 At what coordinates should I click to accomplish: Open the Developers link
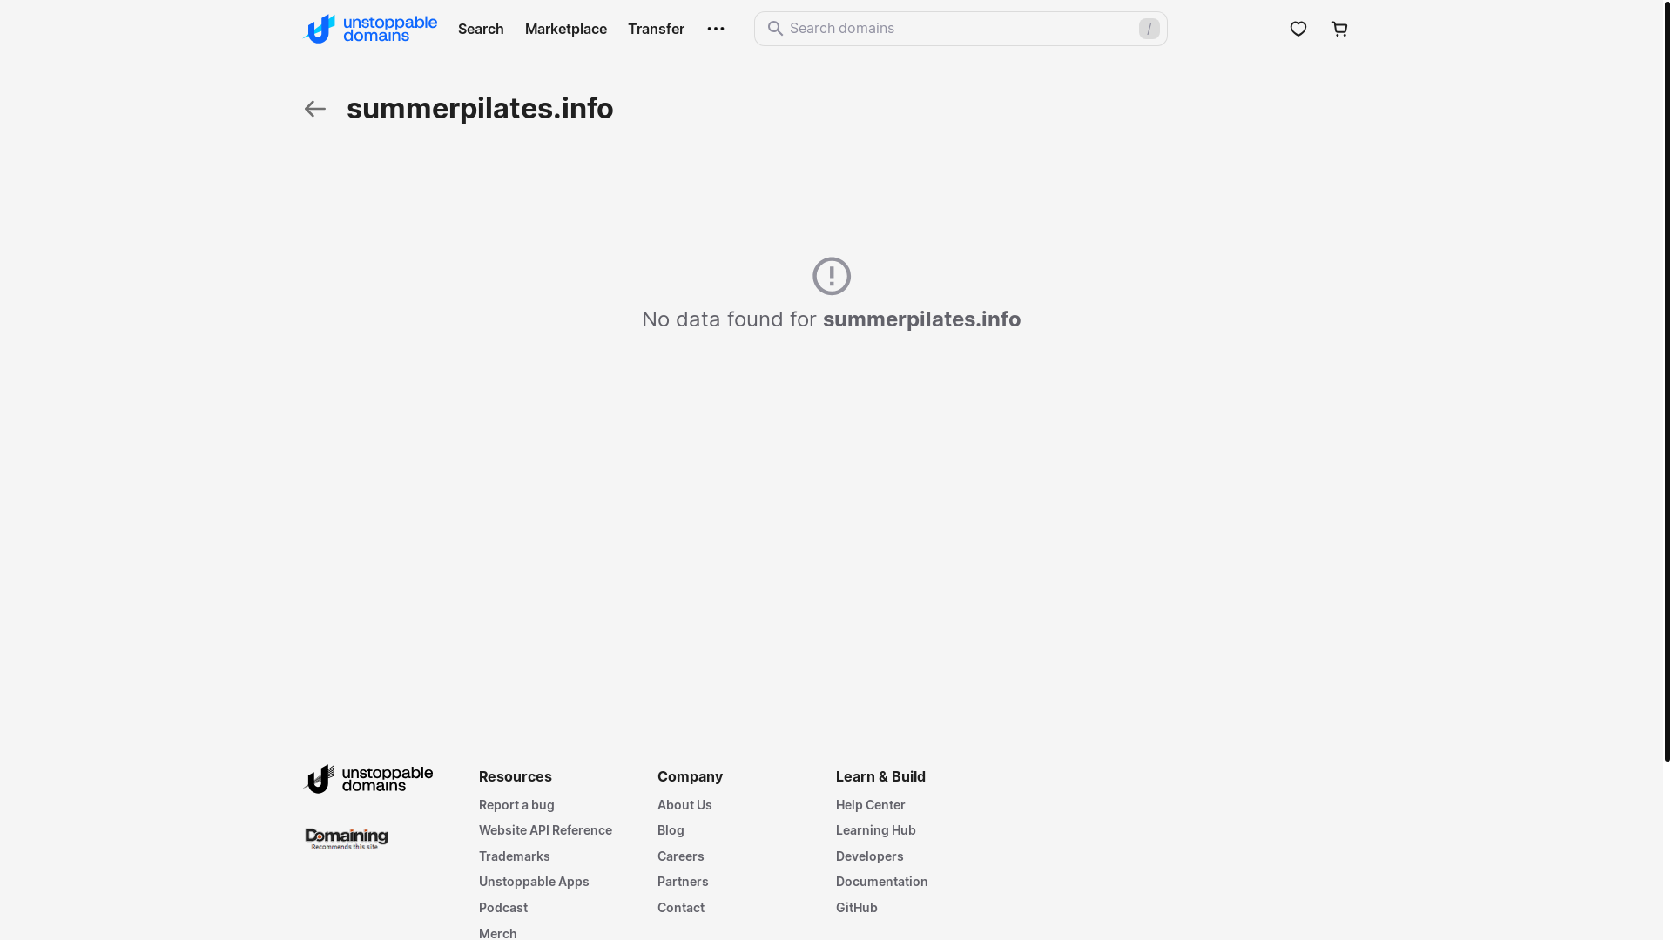[x=870, y=856]
